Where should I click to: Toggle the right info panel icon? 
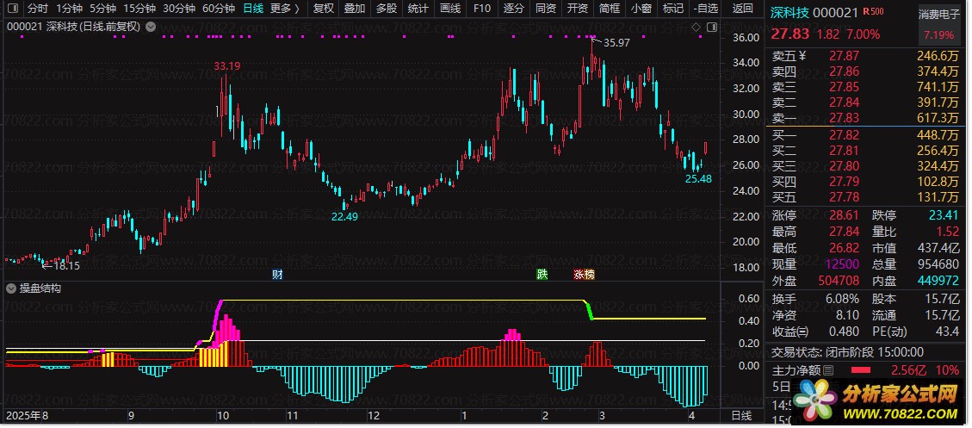pyautogui.click(x=711, y=27)
